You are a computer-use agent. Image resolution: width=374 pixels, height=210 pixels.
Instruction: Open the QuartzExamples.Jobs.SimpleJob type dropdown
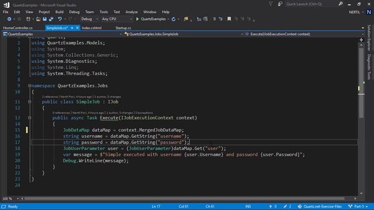[x=183, y=34]
